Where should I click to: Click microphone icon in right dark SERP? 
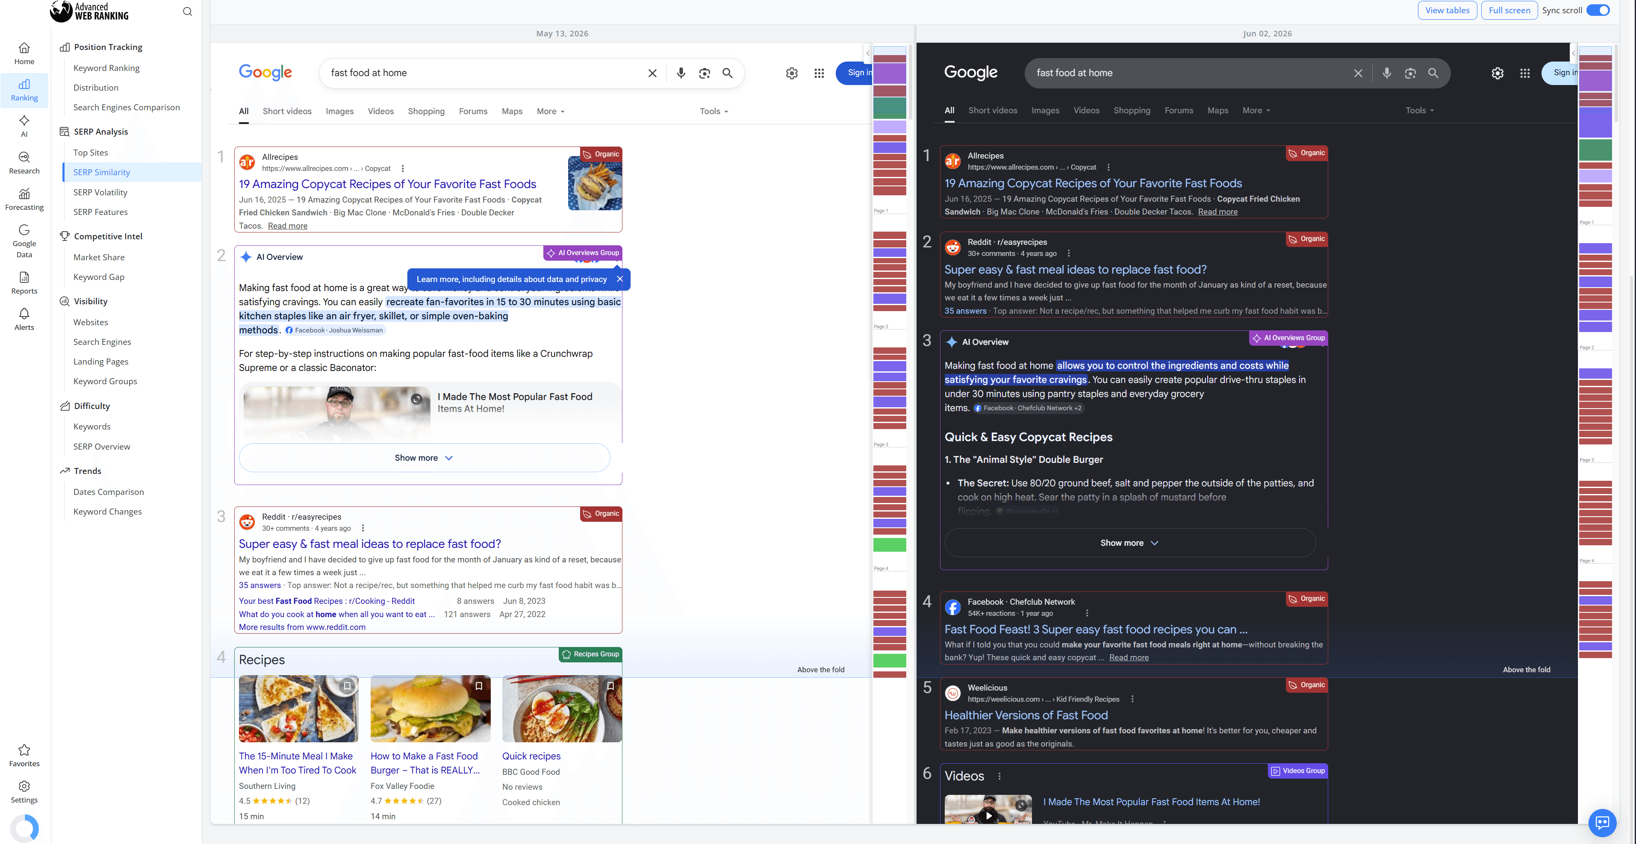pos(1386,73)
